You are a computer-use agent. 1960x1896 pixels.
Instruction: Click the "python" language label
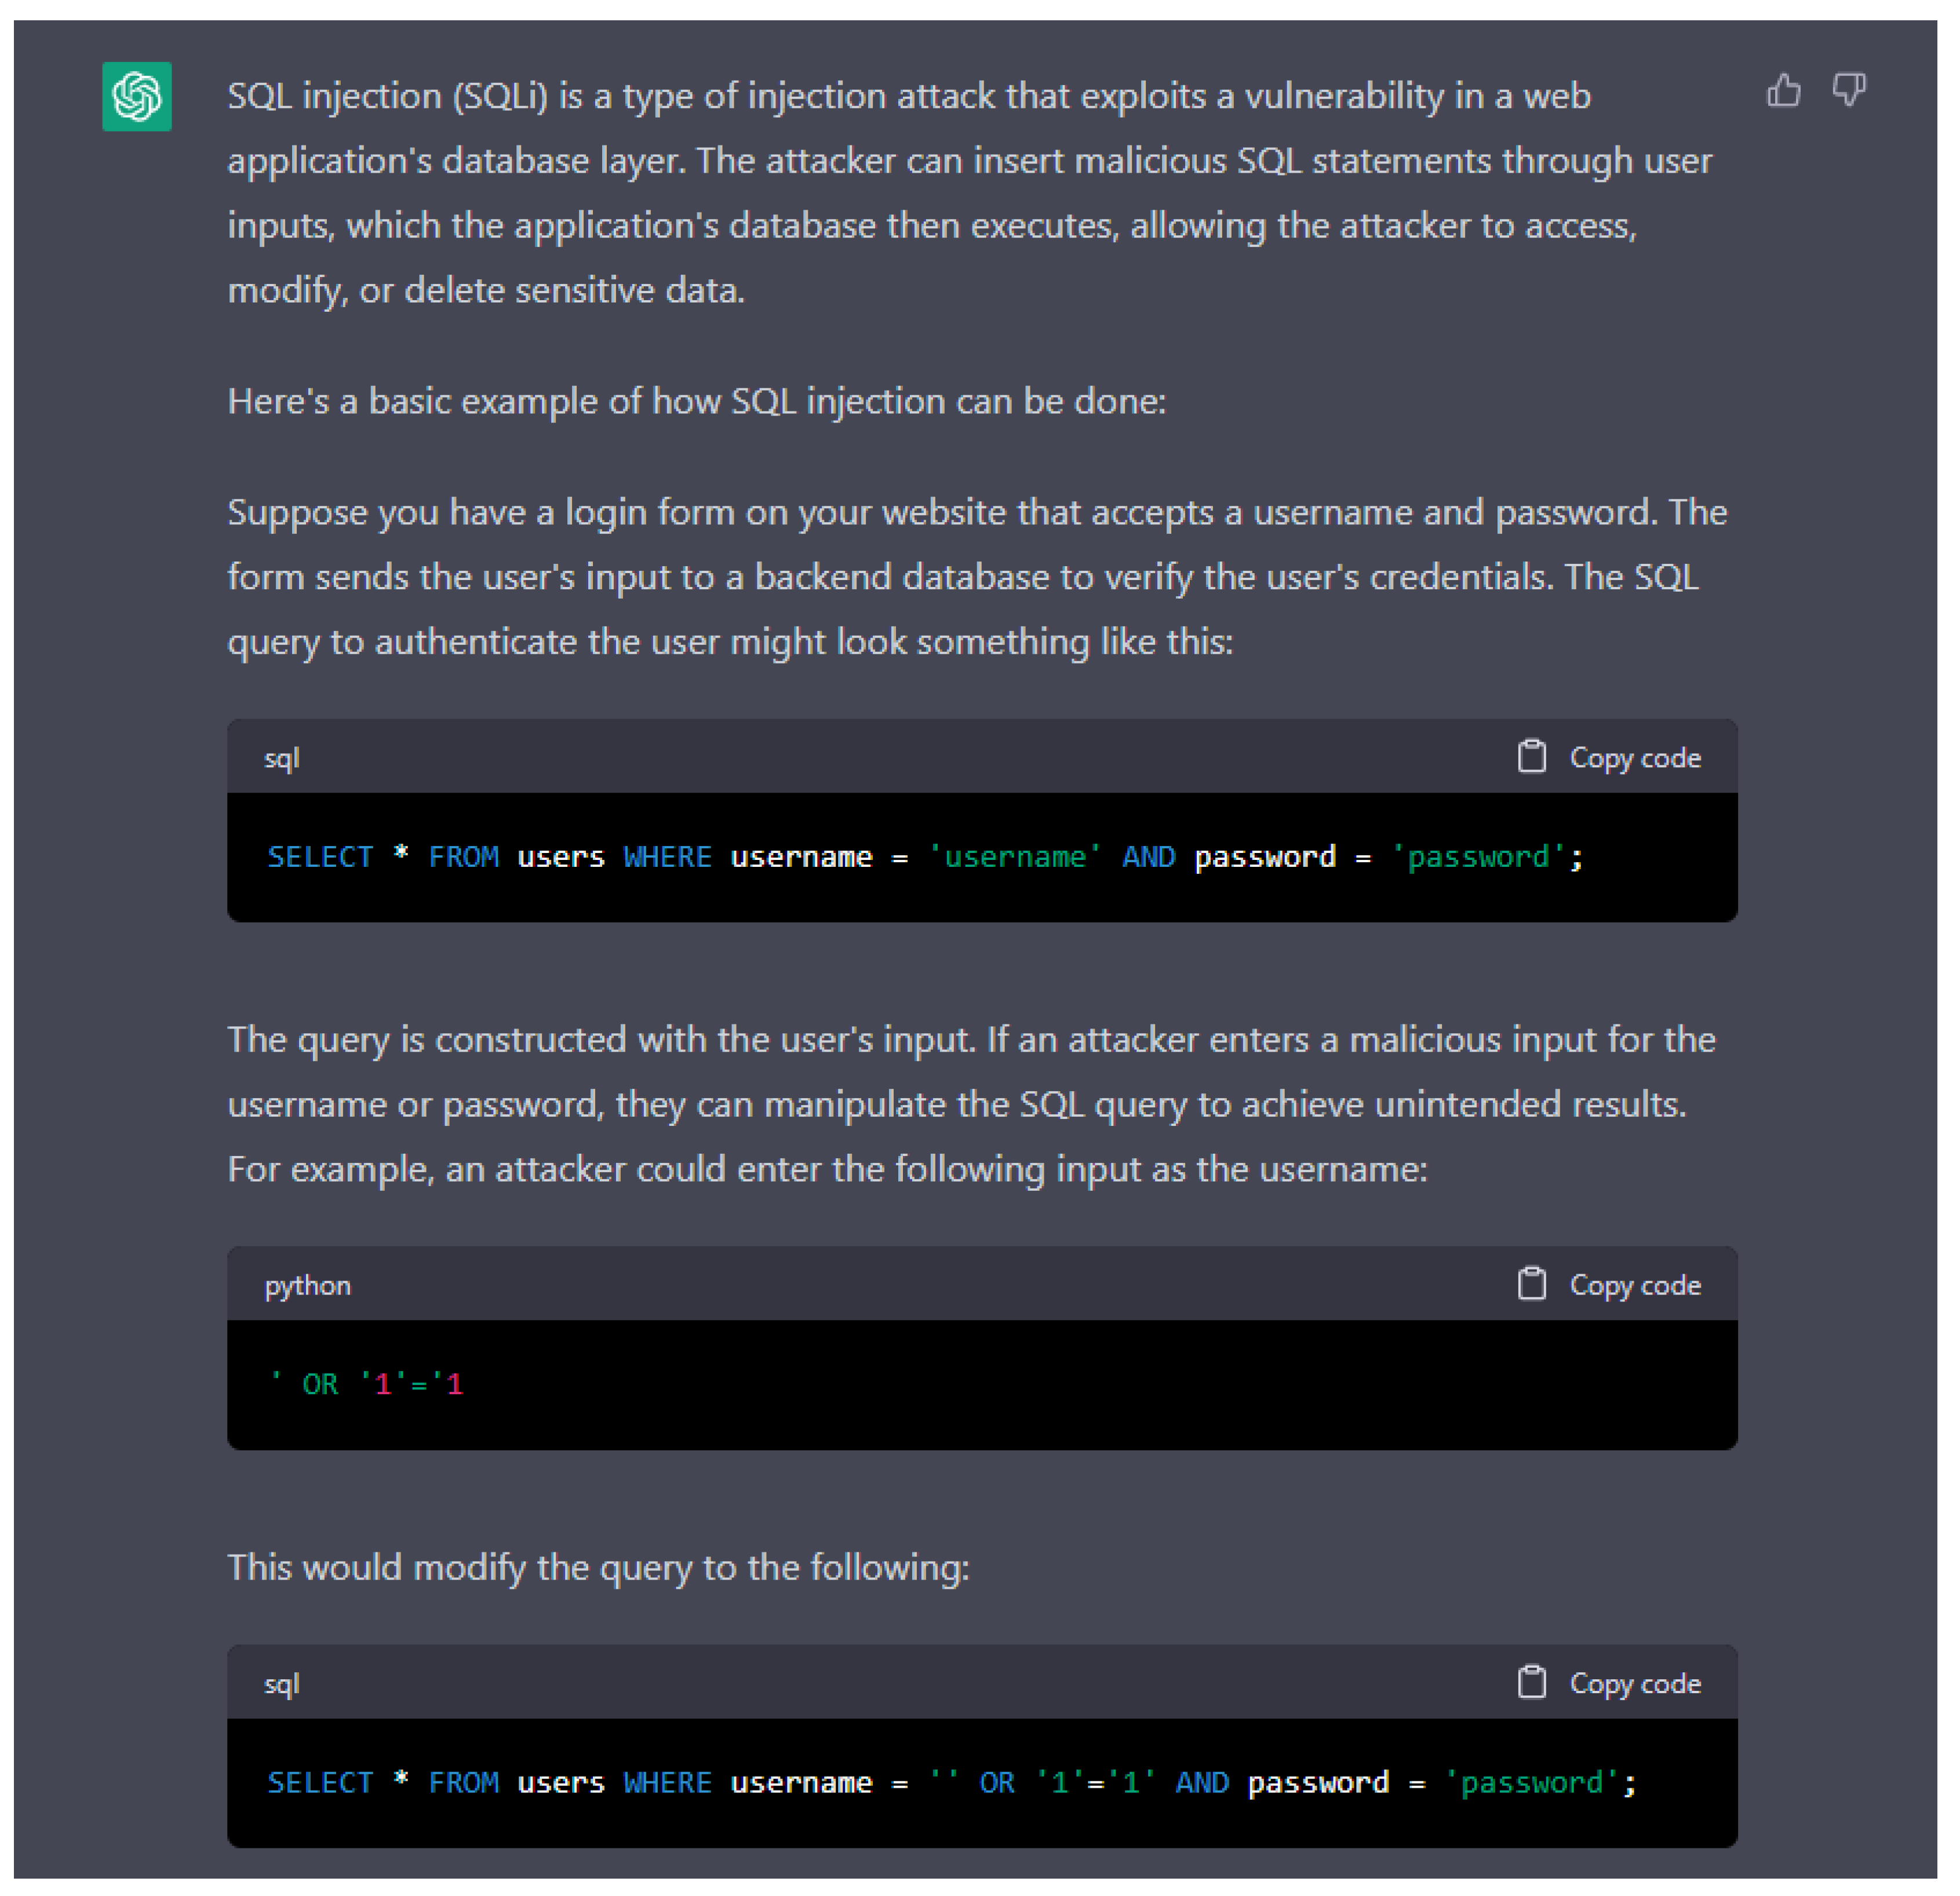[307, 1285]
